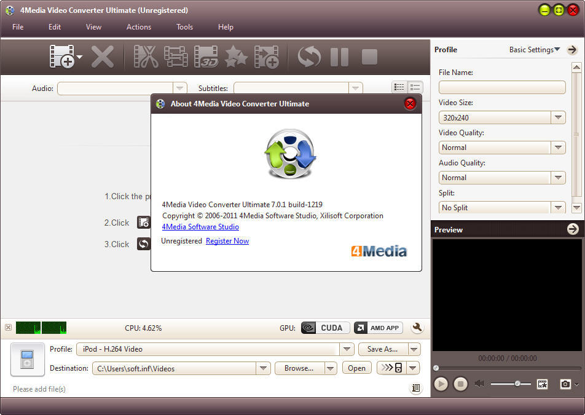Screen dimensions: 585x415
Task: Open preferences with the wrench icon
Action: pos(417,328)
